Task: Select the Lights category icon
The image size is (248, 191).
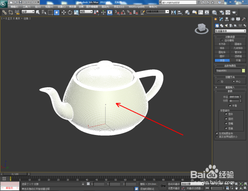Action: click(226, 25)
